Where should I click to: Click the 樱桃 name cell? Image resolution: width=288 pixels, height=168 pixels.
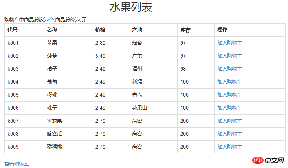[x=52, y=95]
